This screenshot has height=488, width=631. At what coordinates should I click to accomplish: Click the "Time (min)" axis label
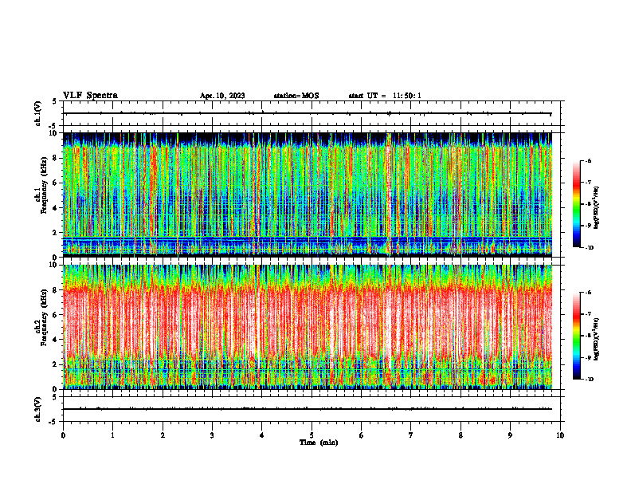tap(319, 443)
